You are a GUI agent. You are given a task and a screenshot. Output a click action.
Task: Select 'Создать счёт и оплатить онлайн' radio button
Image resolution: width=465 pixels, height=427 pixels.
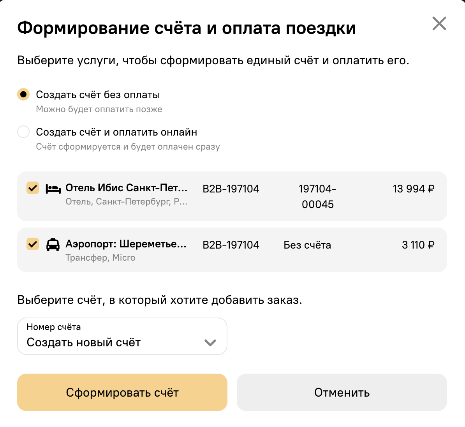[x=23, y=132]
